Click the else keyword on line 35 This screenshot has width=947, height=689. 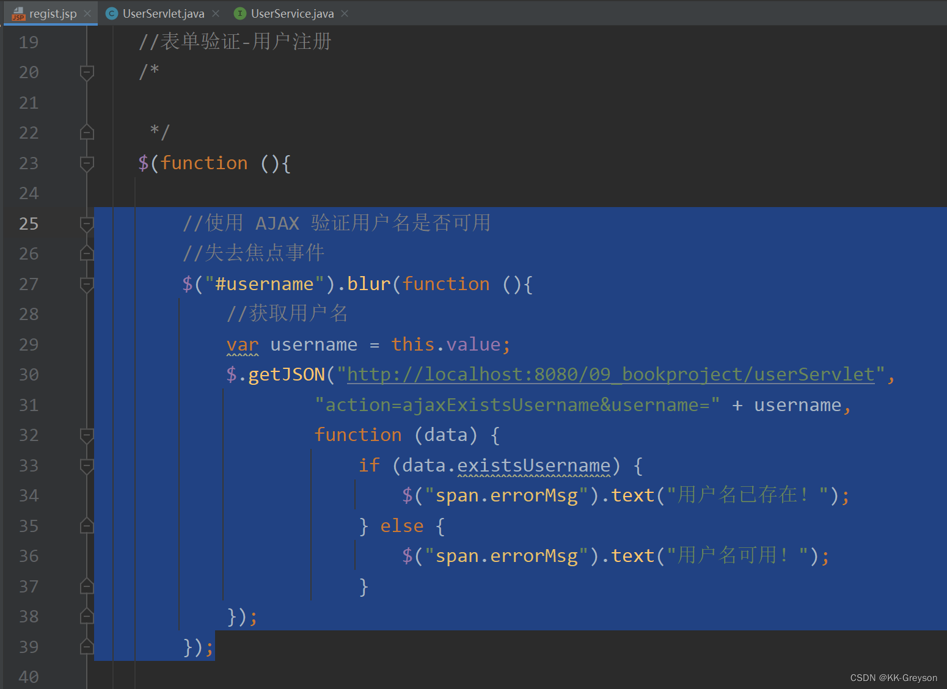point(402,526)
